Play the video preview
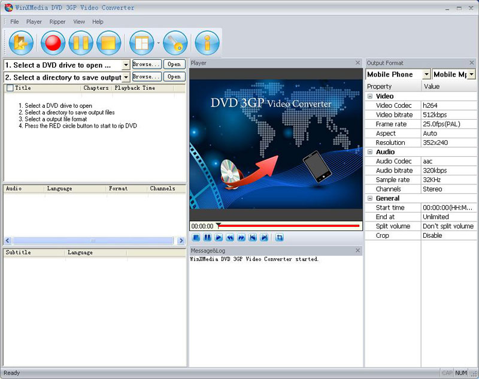This screenshot has height=379, width=479. (x=219, y=237)
